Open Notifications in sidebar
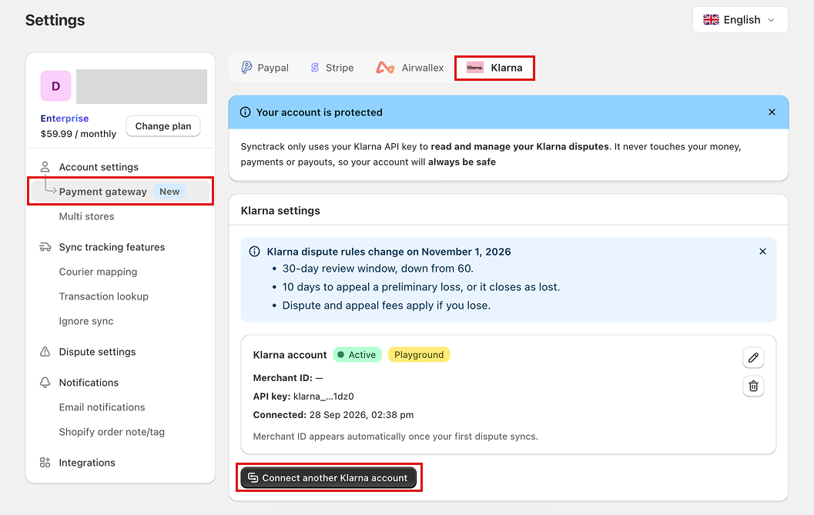The image size is (814, 515). point(89,383)
